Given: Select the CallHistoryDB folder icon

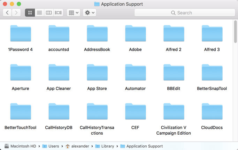Looking at the screenshot, I should pyautogui.click(x=59, y=111).
